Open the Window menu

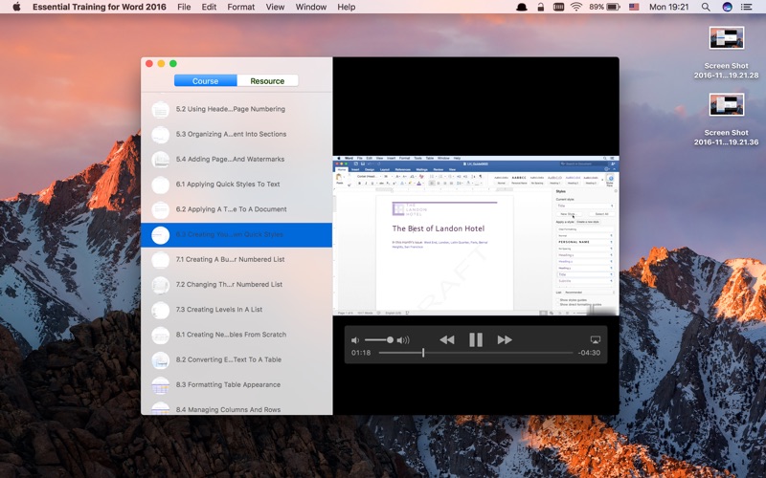tap(310, 7)
